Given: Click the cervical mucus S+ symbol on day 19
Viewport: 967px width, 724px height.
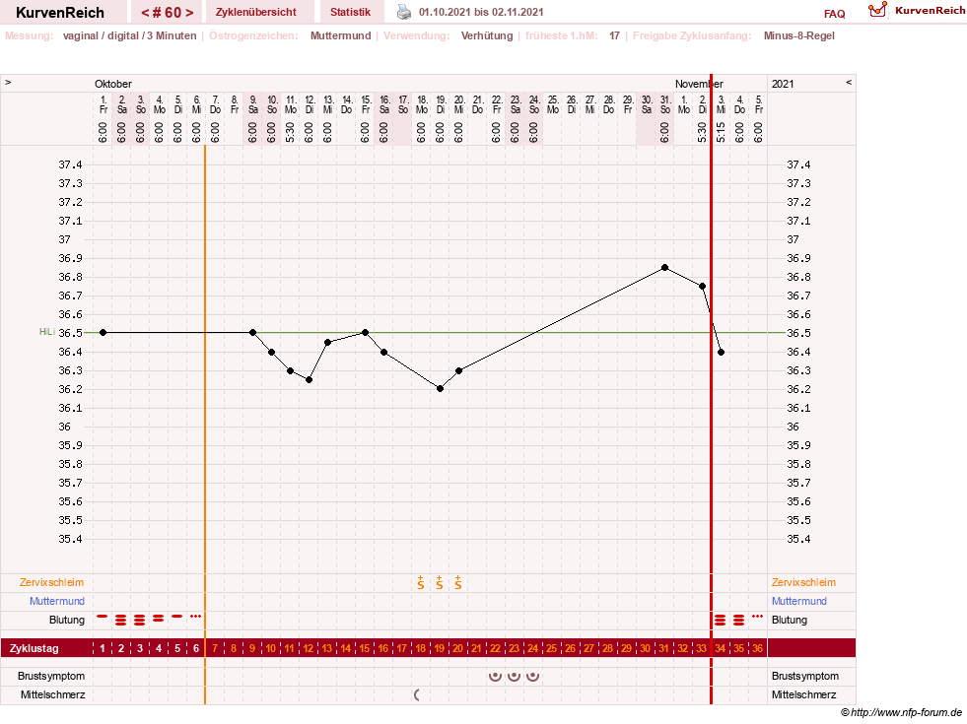Looking at the screenshot, I should tap(439, 582).
